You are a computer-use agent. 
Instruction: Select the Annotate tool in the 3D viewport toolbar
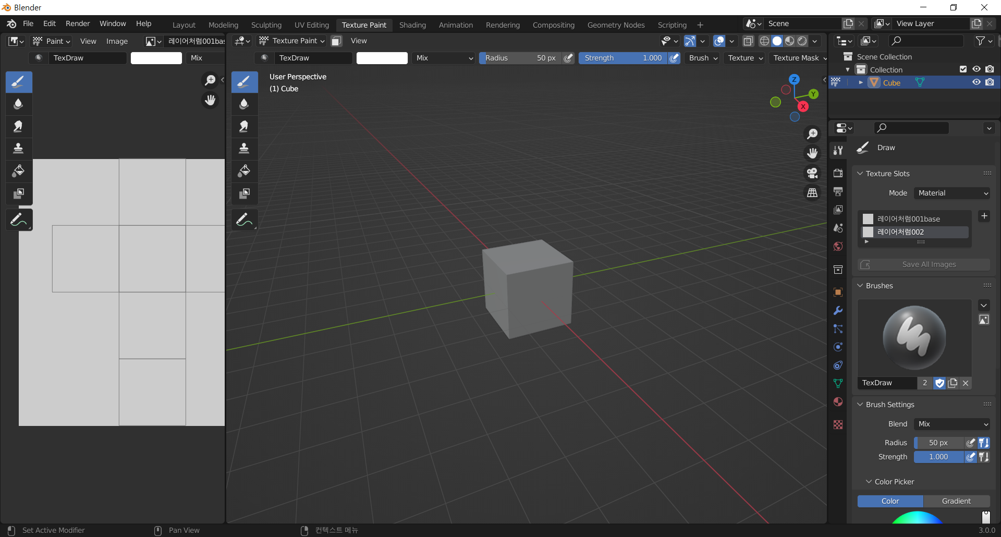245,220
